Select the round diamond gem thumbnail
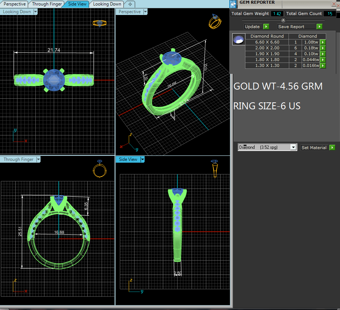340x310 pixels. coord(239,39)
